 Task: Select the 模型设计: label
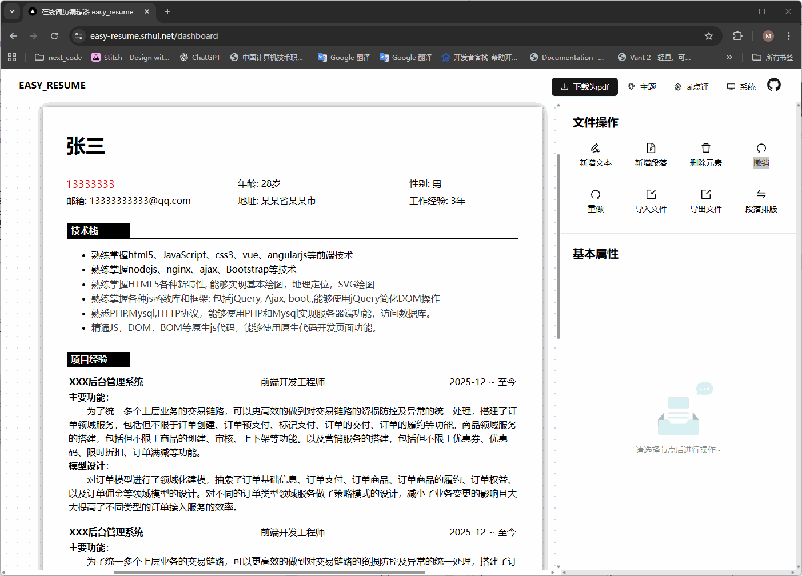[x=89, y=466]
